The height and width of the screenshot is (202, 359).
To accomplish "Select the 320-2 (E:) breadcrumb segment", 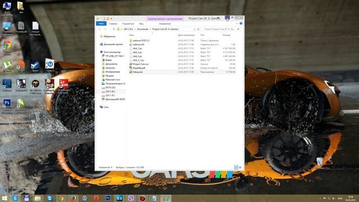I will (128, 29).
